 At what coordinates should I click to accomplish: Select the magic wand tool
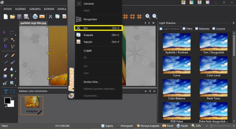coord(13,40)
